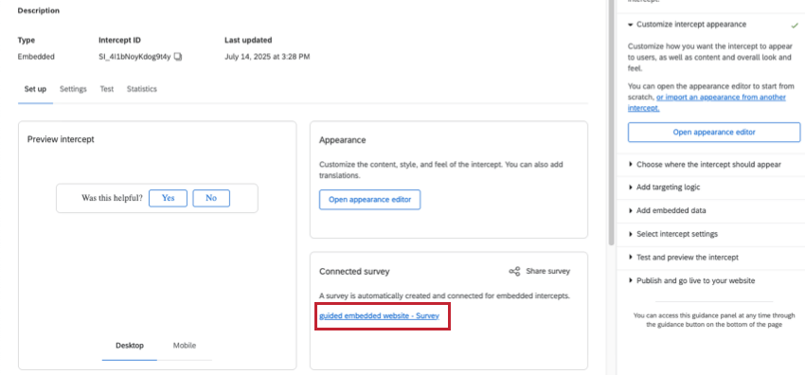Click the Share survey icon

[x=514, y=272]
